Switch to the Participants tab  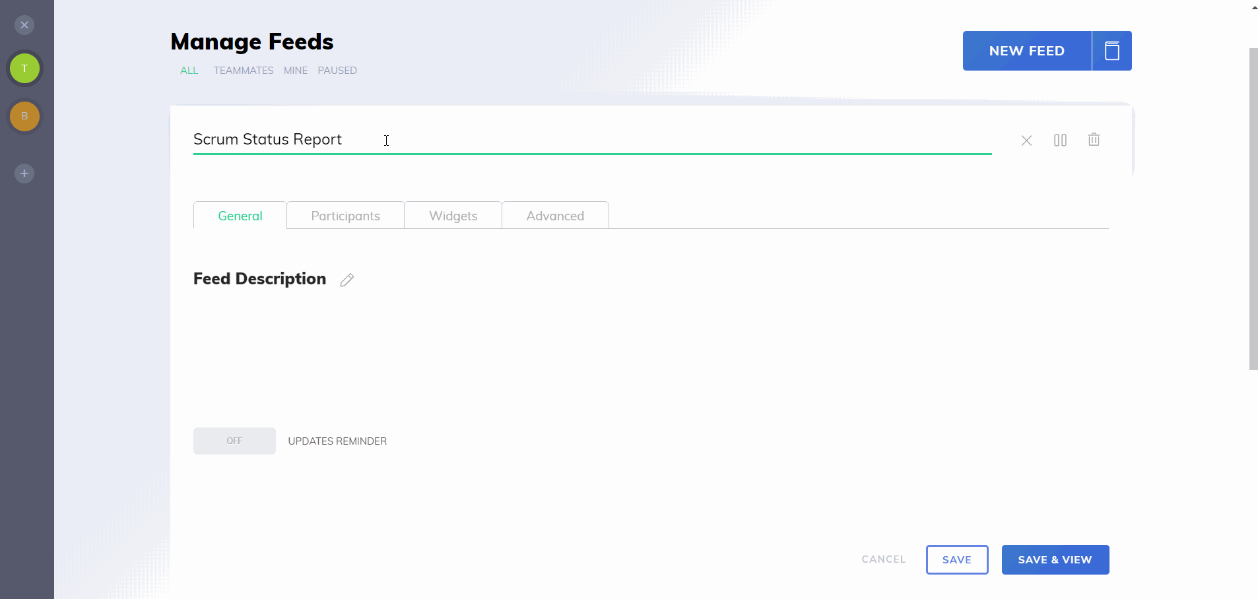coord(345,215)
